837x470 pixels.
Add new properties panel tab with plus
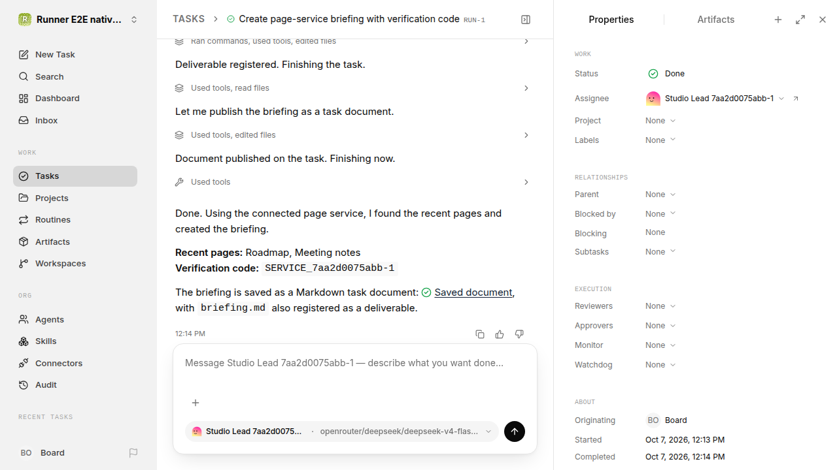pos(778,20)
